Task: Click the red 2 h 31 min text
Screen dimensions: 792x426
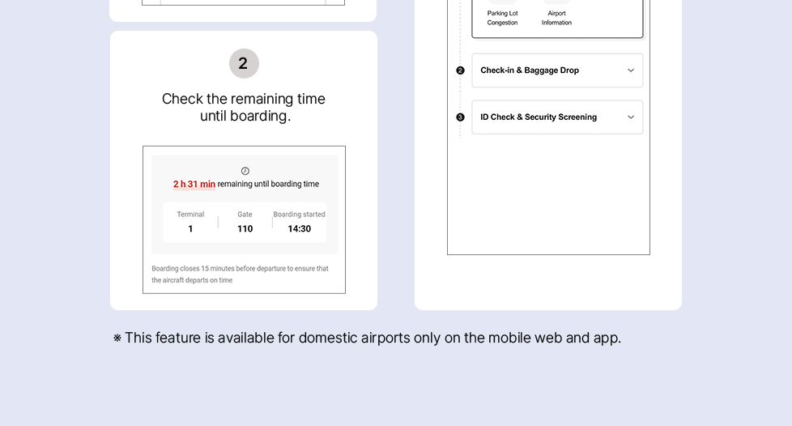Action: (194, 185)
